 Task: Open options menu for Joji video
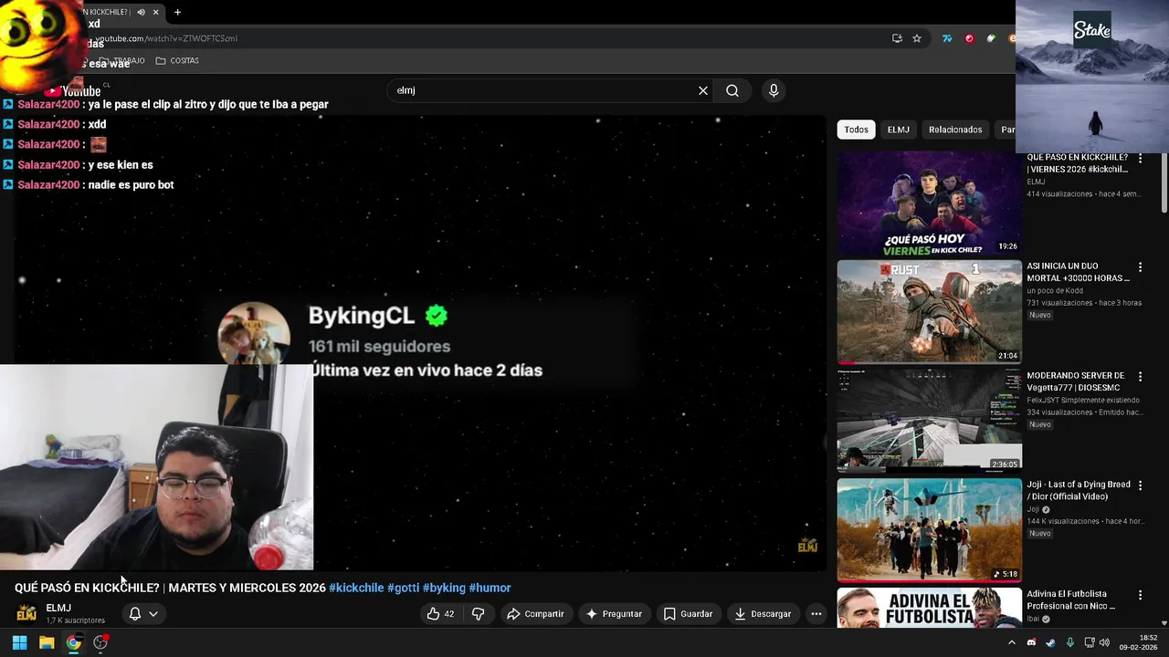pos(1140,485)
